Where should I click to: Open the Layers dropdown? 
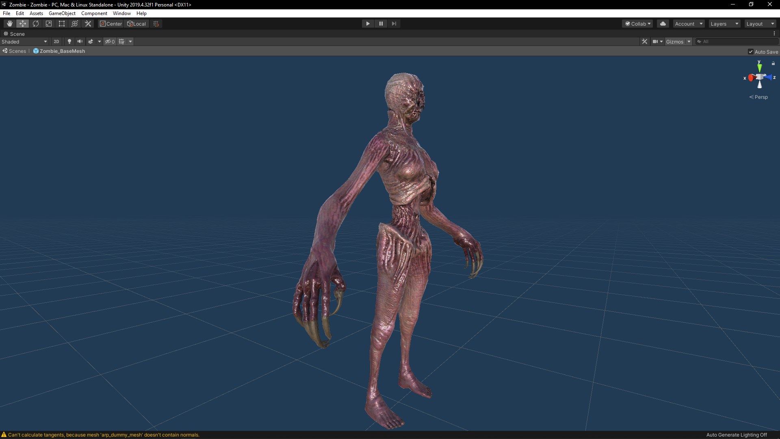pyautogui.click(x=724, y=24)
